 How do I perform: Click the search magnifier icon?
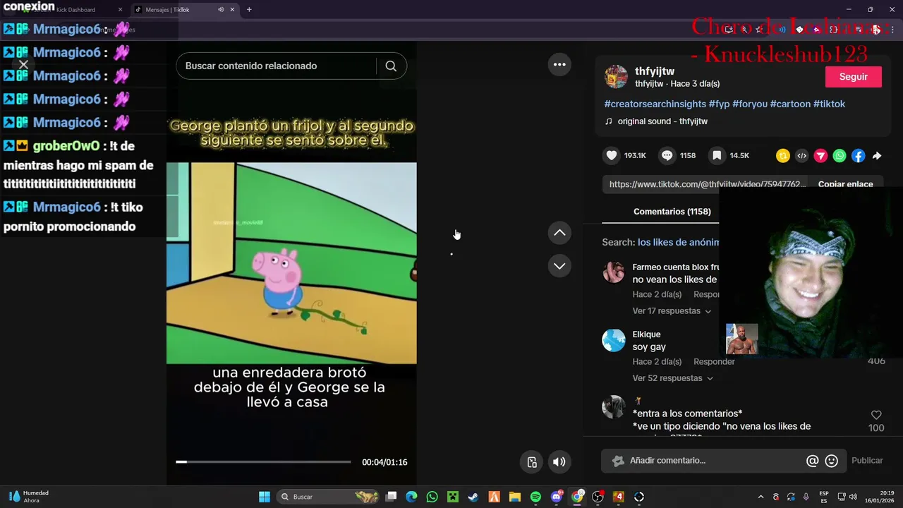tap(391, 66)
